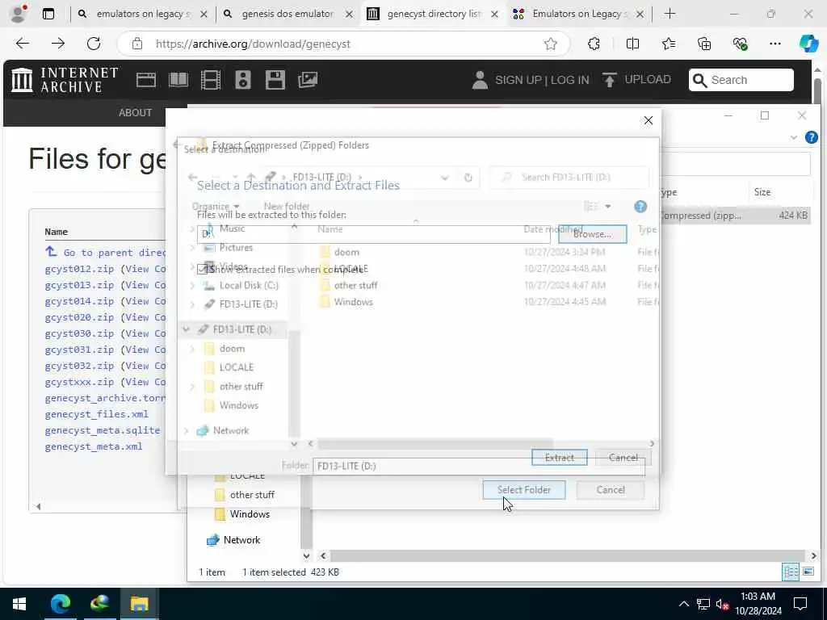Open the genecyst_files.xml link

[x=97, y=414]
